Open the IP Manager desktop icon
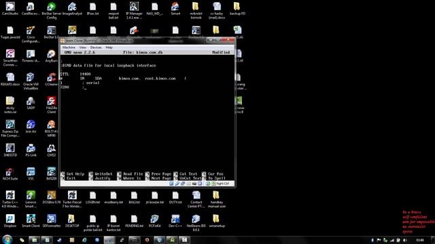 [x=134, y=11]
